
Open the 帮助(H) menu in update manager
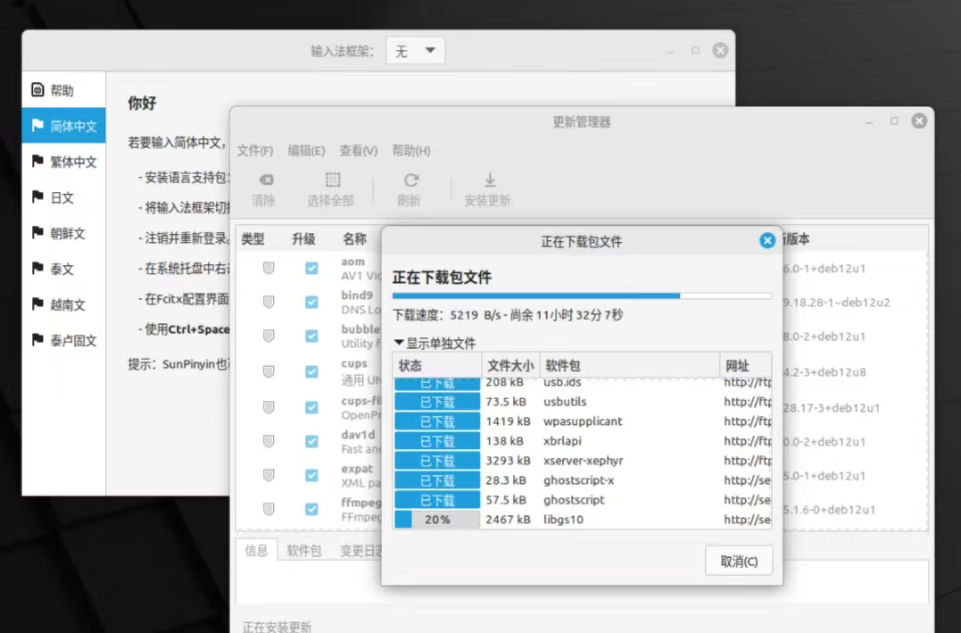[411, 150]
